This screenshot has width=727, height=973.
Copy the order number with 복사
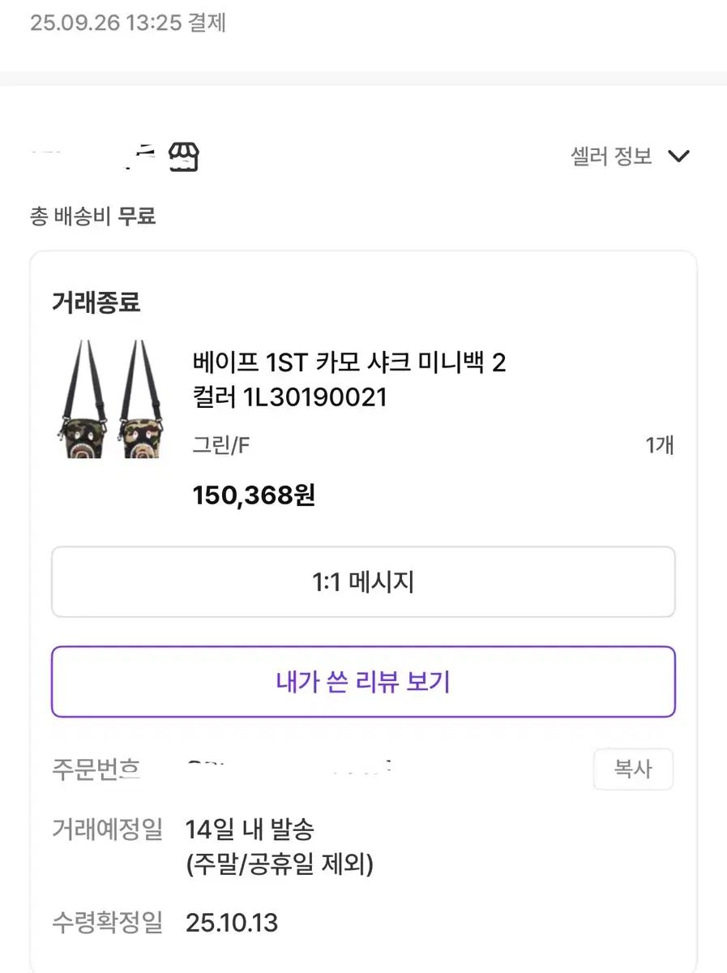pyautogui.click(x=632, y=769)
